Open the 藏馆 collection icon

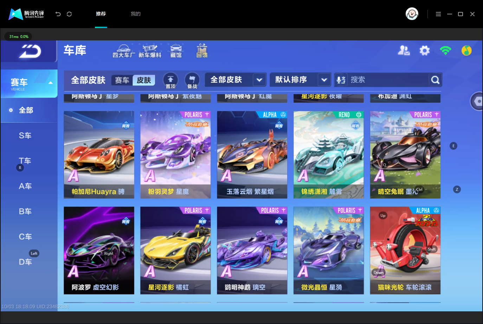click(176, 51)
